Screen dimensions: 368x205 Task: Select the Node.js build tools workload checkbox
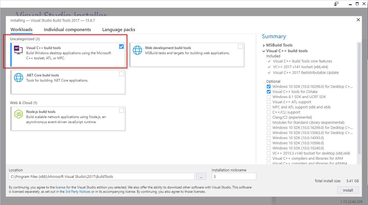click(121, 110)
